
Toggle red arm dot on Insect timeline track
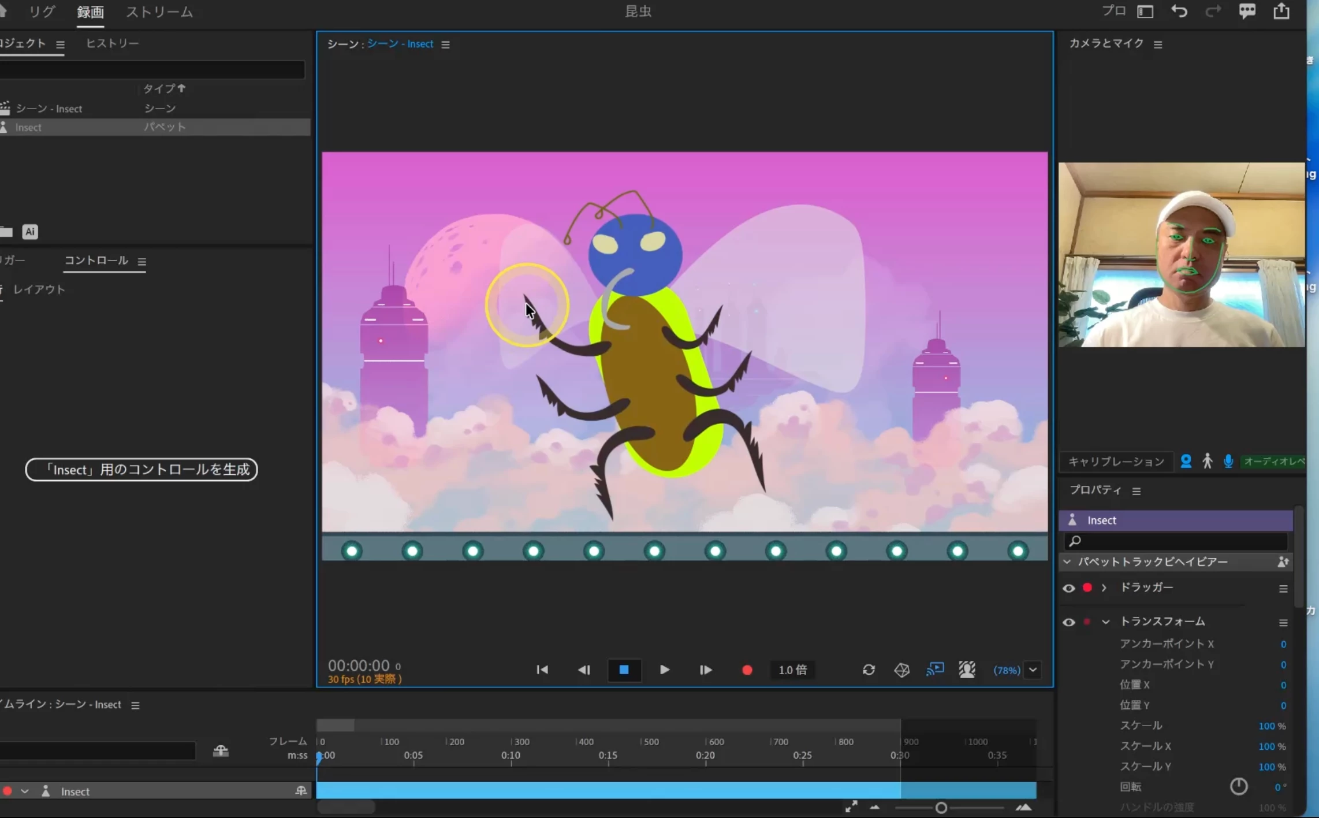tap(8, 791)
